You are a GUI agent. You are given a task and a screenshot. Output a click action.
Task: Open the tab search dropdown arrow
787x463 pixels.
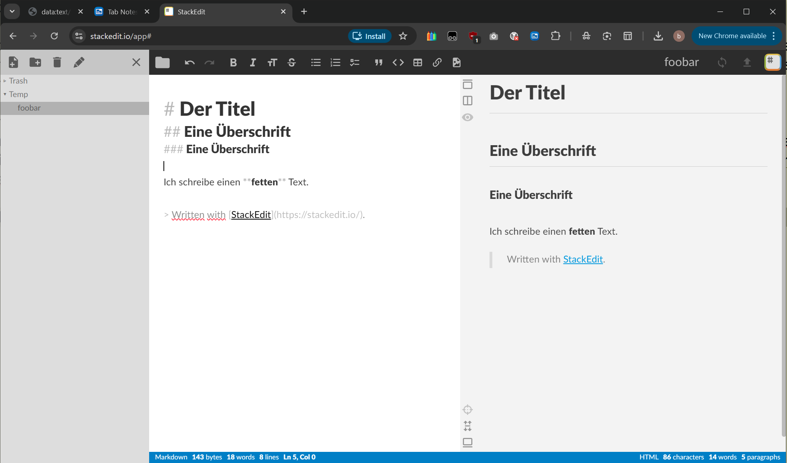pos(12,12)
